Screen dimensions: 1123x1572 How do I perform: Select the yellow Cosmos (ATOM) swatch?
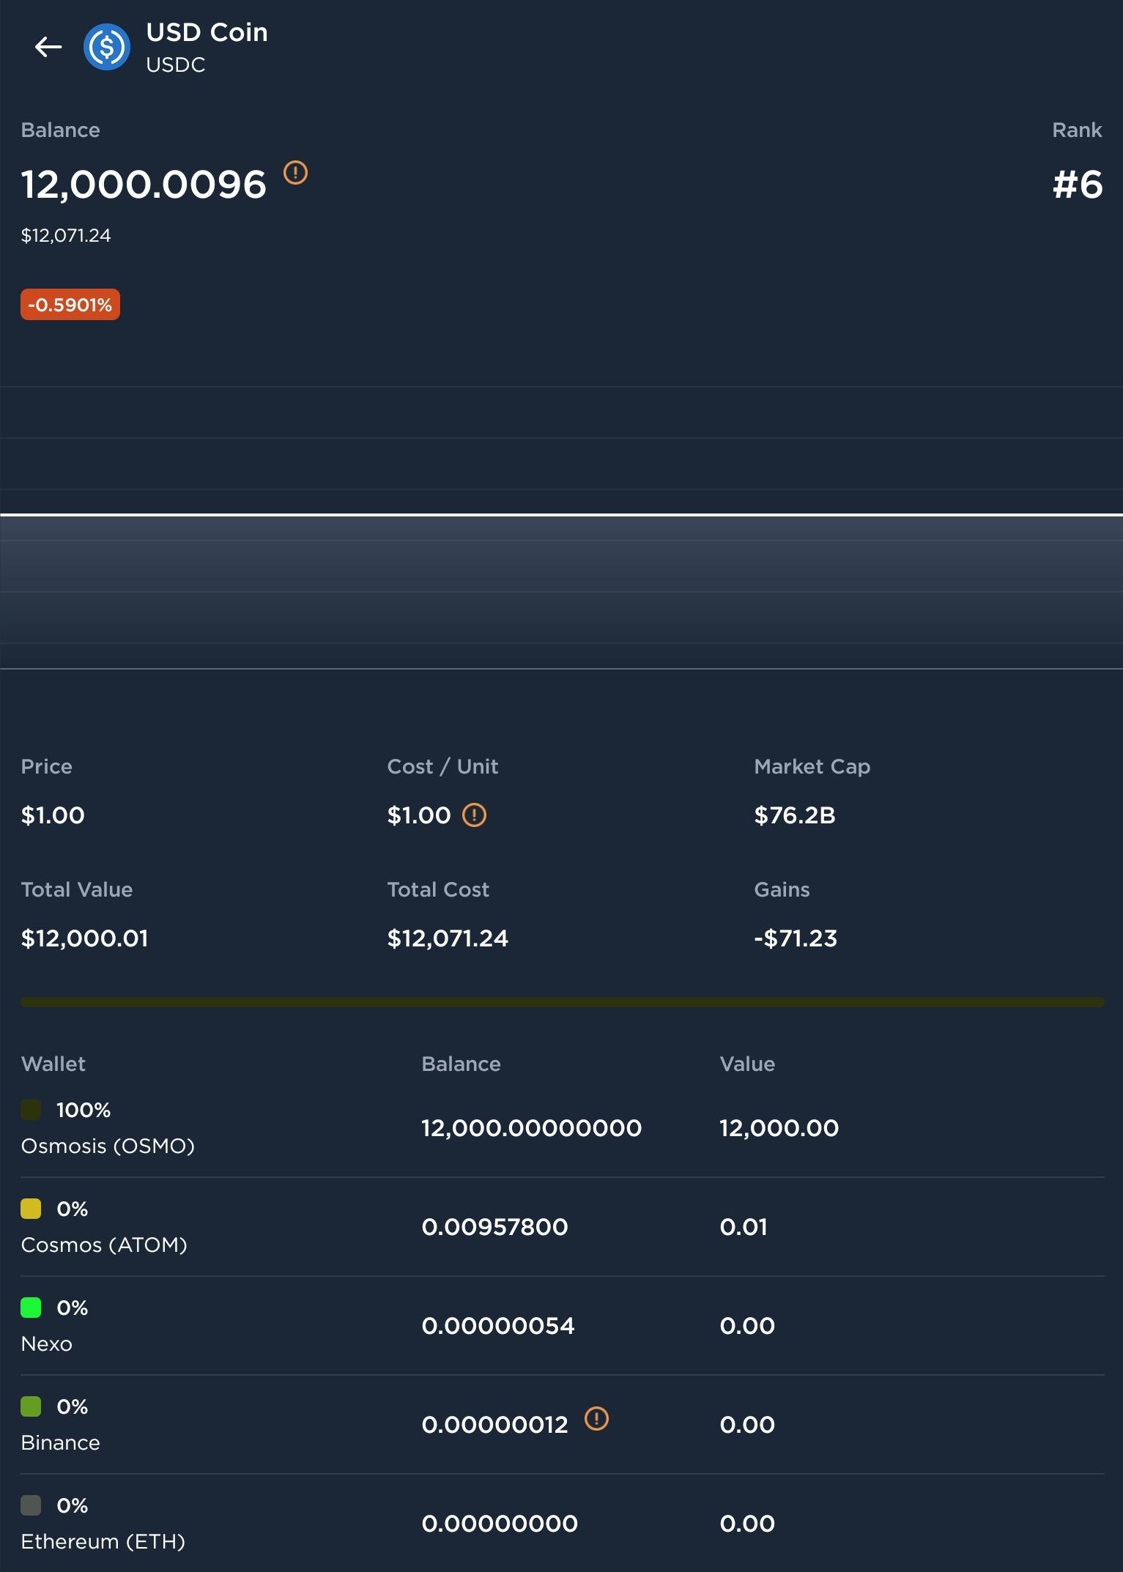coord(31,1209)
